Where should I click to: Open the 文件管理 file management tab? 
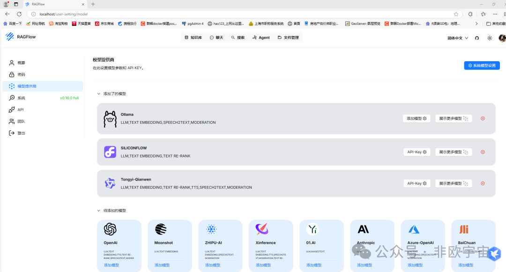(288, 38)
